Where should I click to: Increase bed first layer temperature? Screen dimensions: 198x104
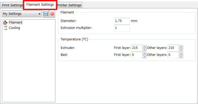coord(145,53)
